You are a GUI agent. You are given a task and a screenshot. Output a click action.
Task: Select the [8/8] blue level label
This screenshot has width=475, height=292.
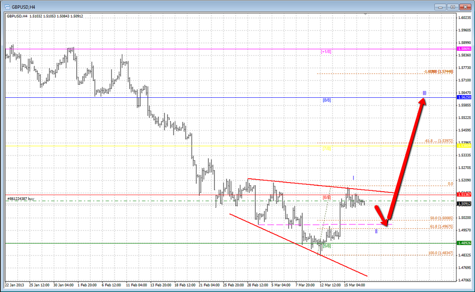(326, 100)
